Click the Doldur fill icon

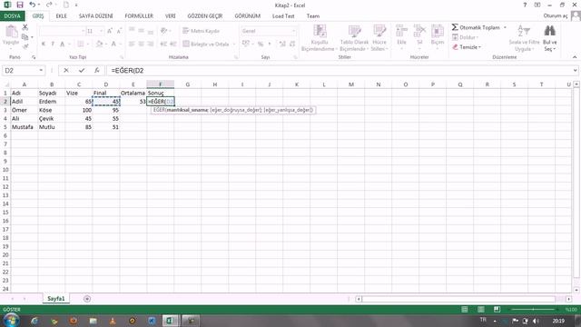[x=455, y=37]
